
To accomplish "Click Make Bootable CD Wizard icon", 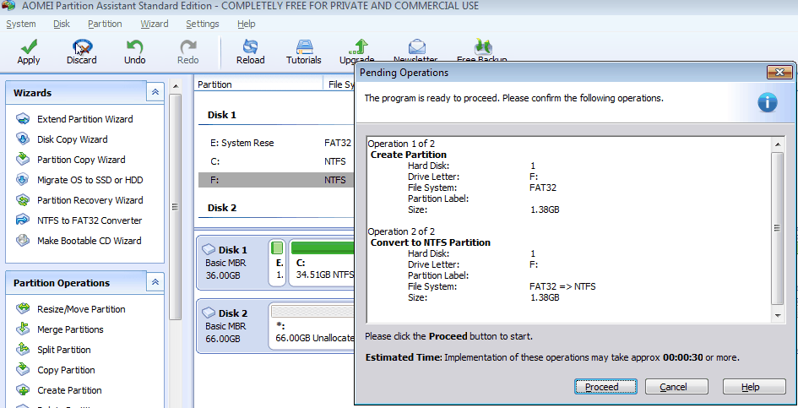I will 23,241.
